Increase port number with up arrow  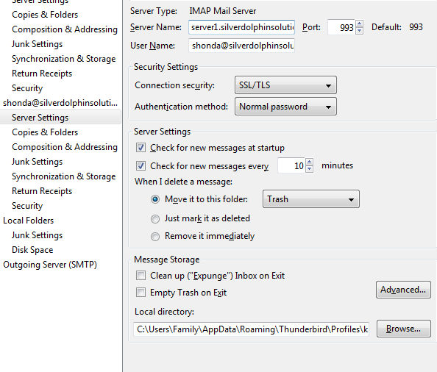click(x=359, y=24)
